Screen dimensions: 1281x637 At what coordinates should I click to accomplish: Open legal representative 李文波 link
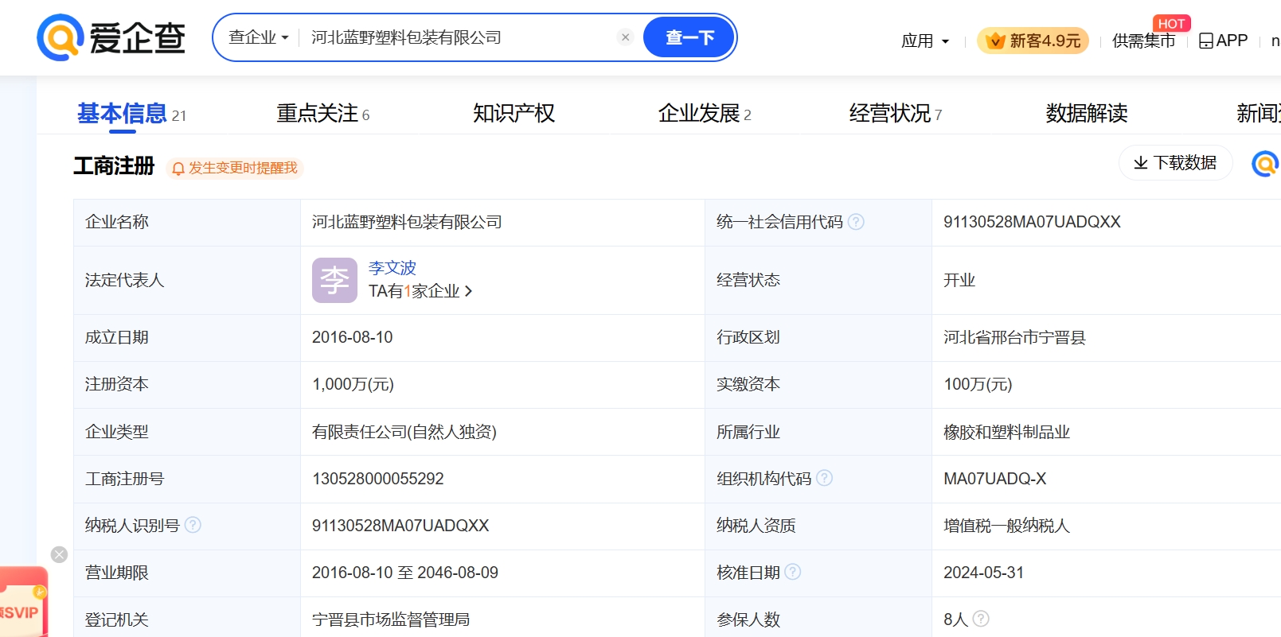[393, 268]
